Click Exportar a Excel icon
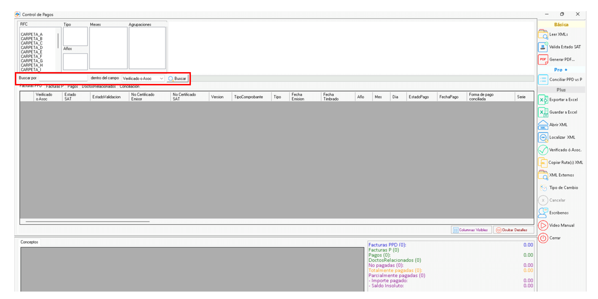Screen dimensions: 598x299 [x=543, y=100]
